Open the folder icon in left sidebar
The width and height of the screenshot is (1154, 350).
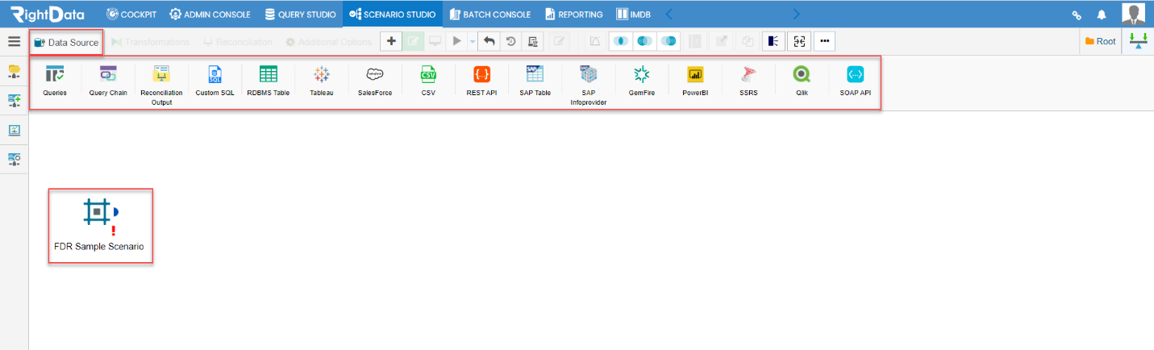(14, 72)
